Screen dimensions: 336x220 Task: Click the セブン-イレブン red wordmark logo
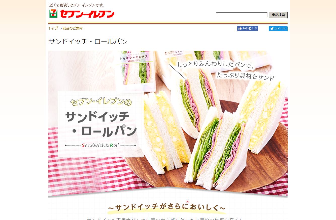click(x=87, y=14)
